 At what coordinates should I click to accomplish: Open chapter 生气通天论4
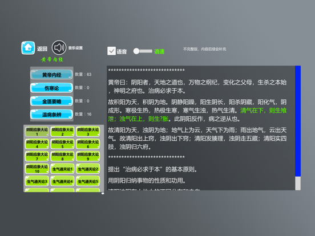tap(62, 181)
